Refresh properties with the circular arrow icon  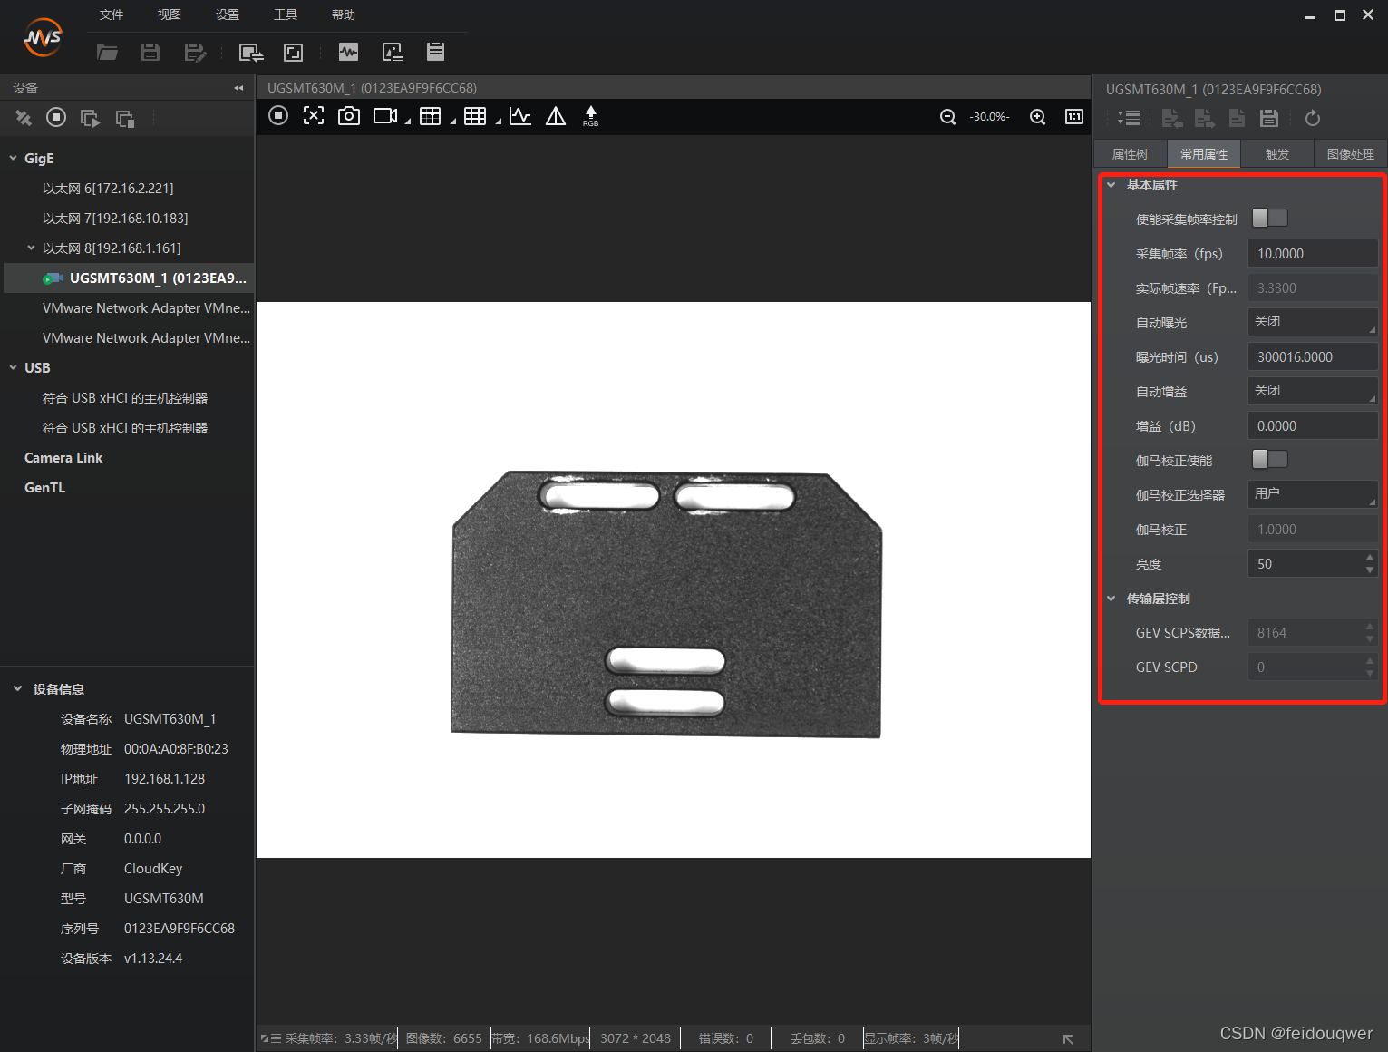tap(1312, 118)
